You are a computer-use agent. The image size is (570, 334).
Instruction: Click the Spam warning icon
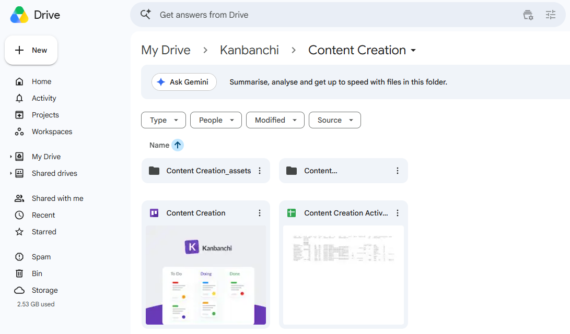coord(19,257)
